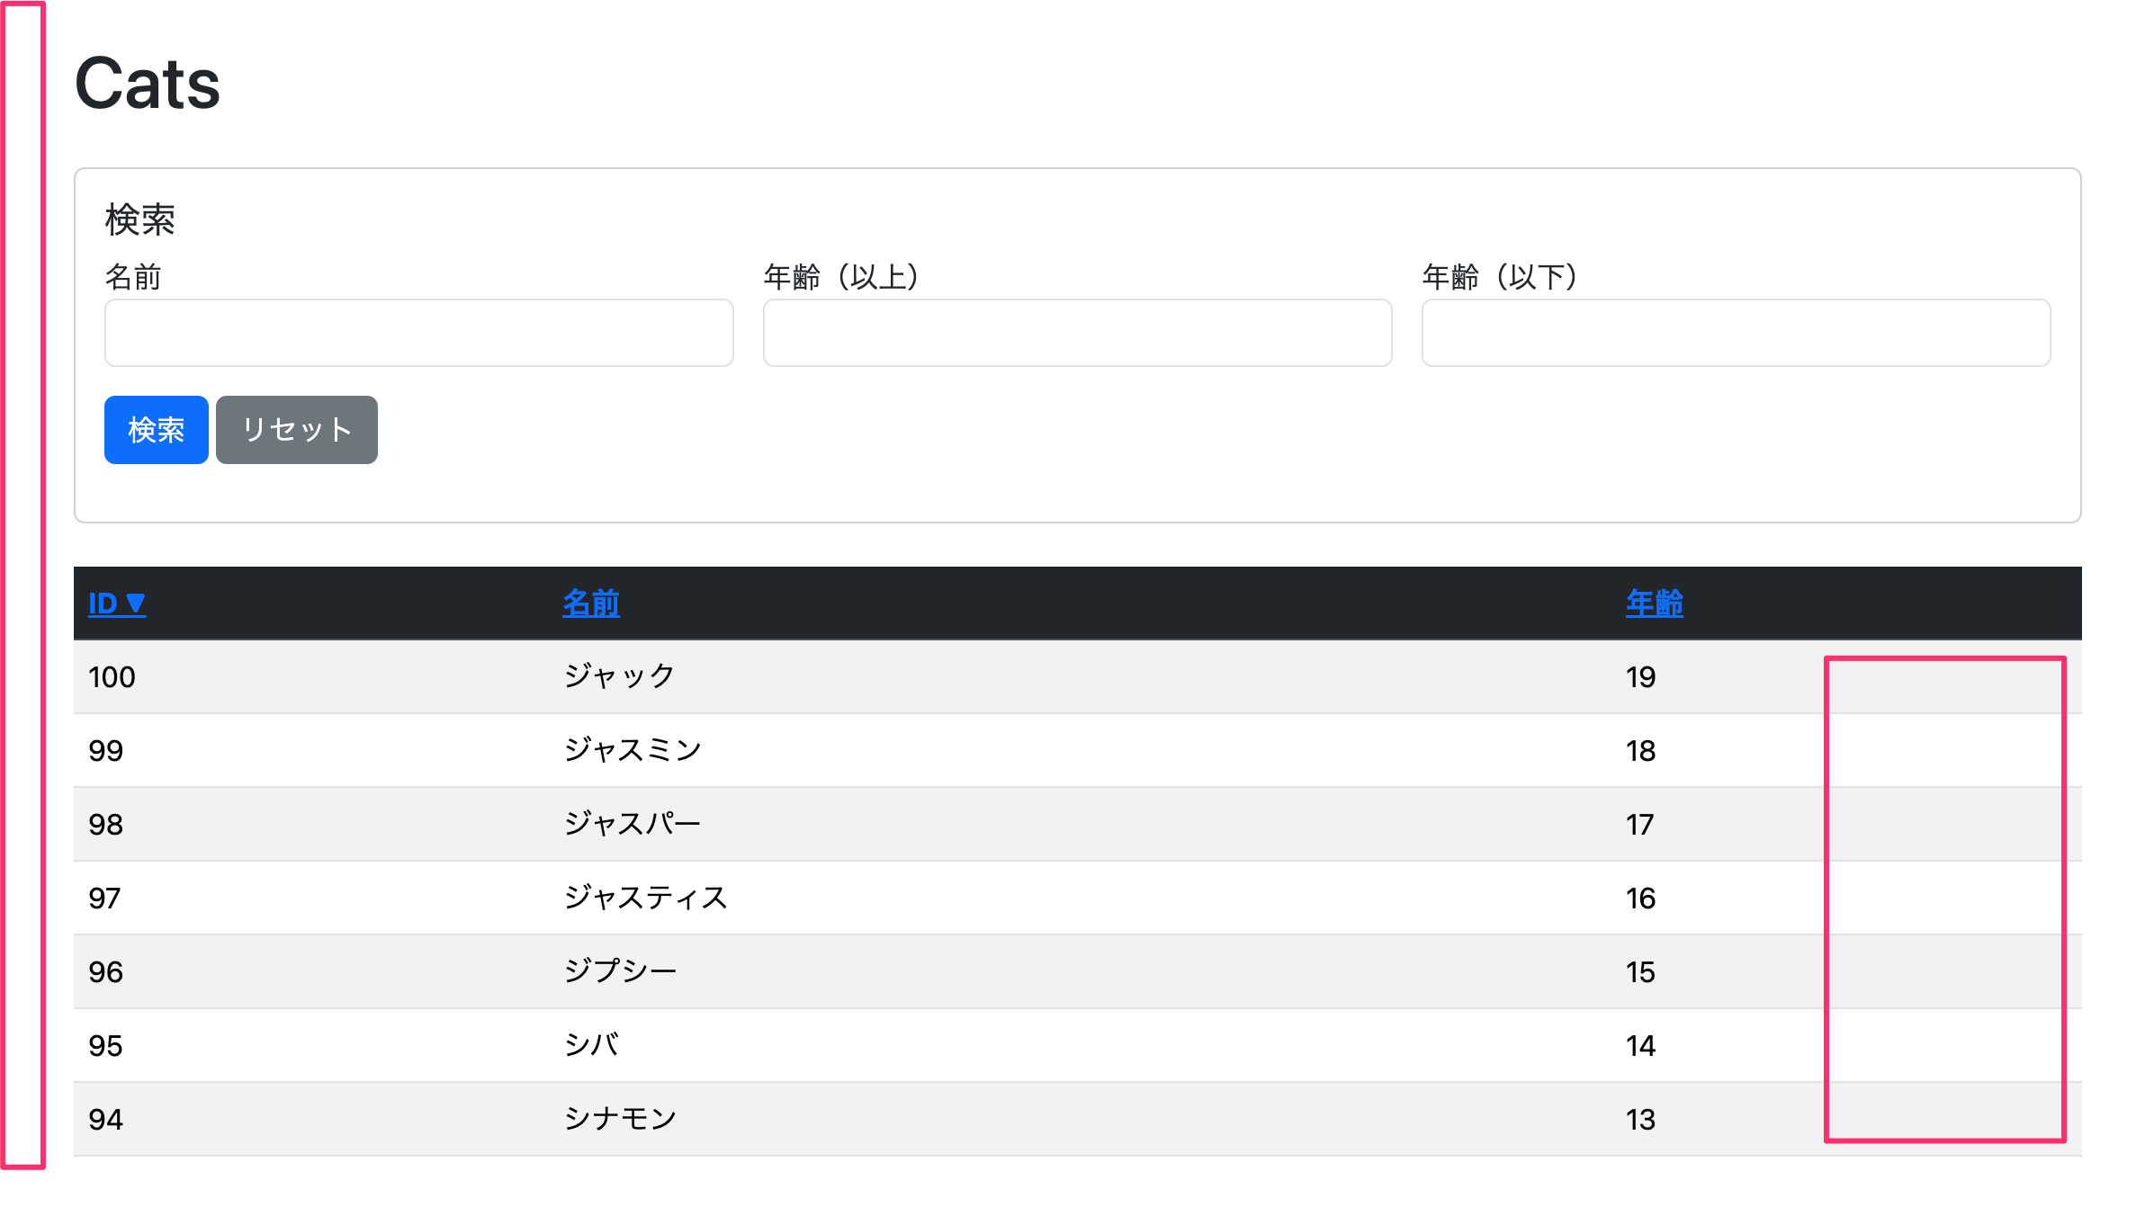Select the row named ジャック
This screenshot has height=1207, width=2154.
pos(619,676)
